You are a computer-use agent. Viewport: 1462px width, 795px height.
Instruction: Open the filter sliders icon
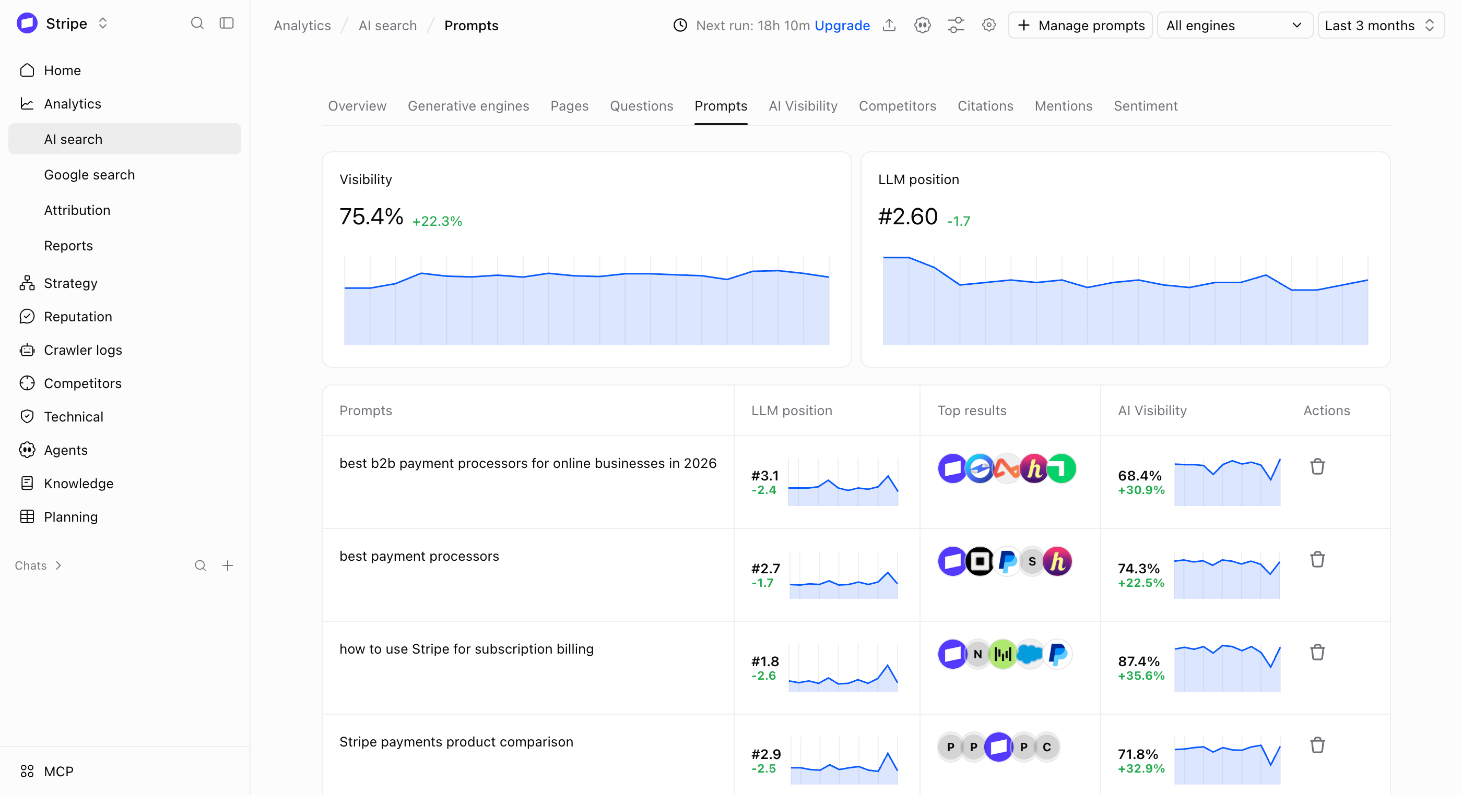956,26
